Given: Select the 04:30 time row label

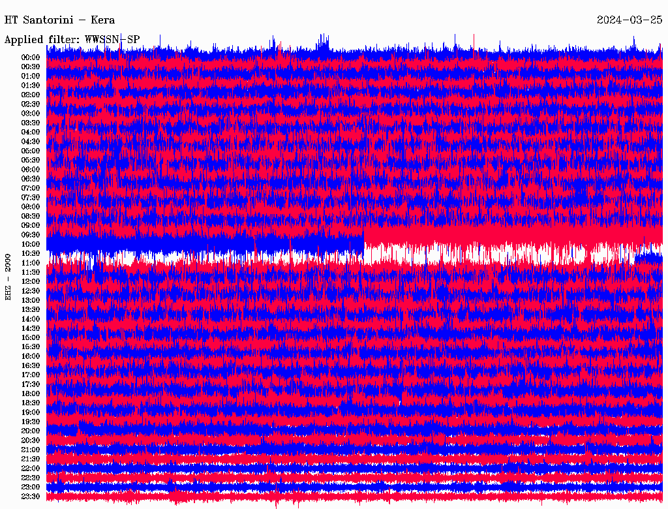Looking at the screenshot, I should 31,142.
